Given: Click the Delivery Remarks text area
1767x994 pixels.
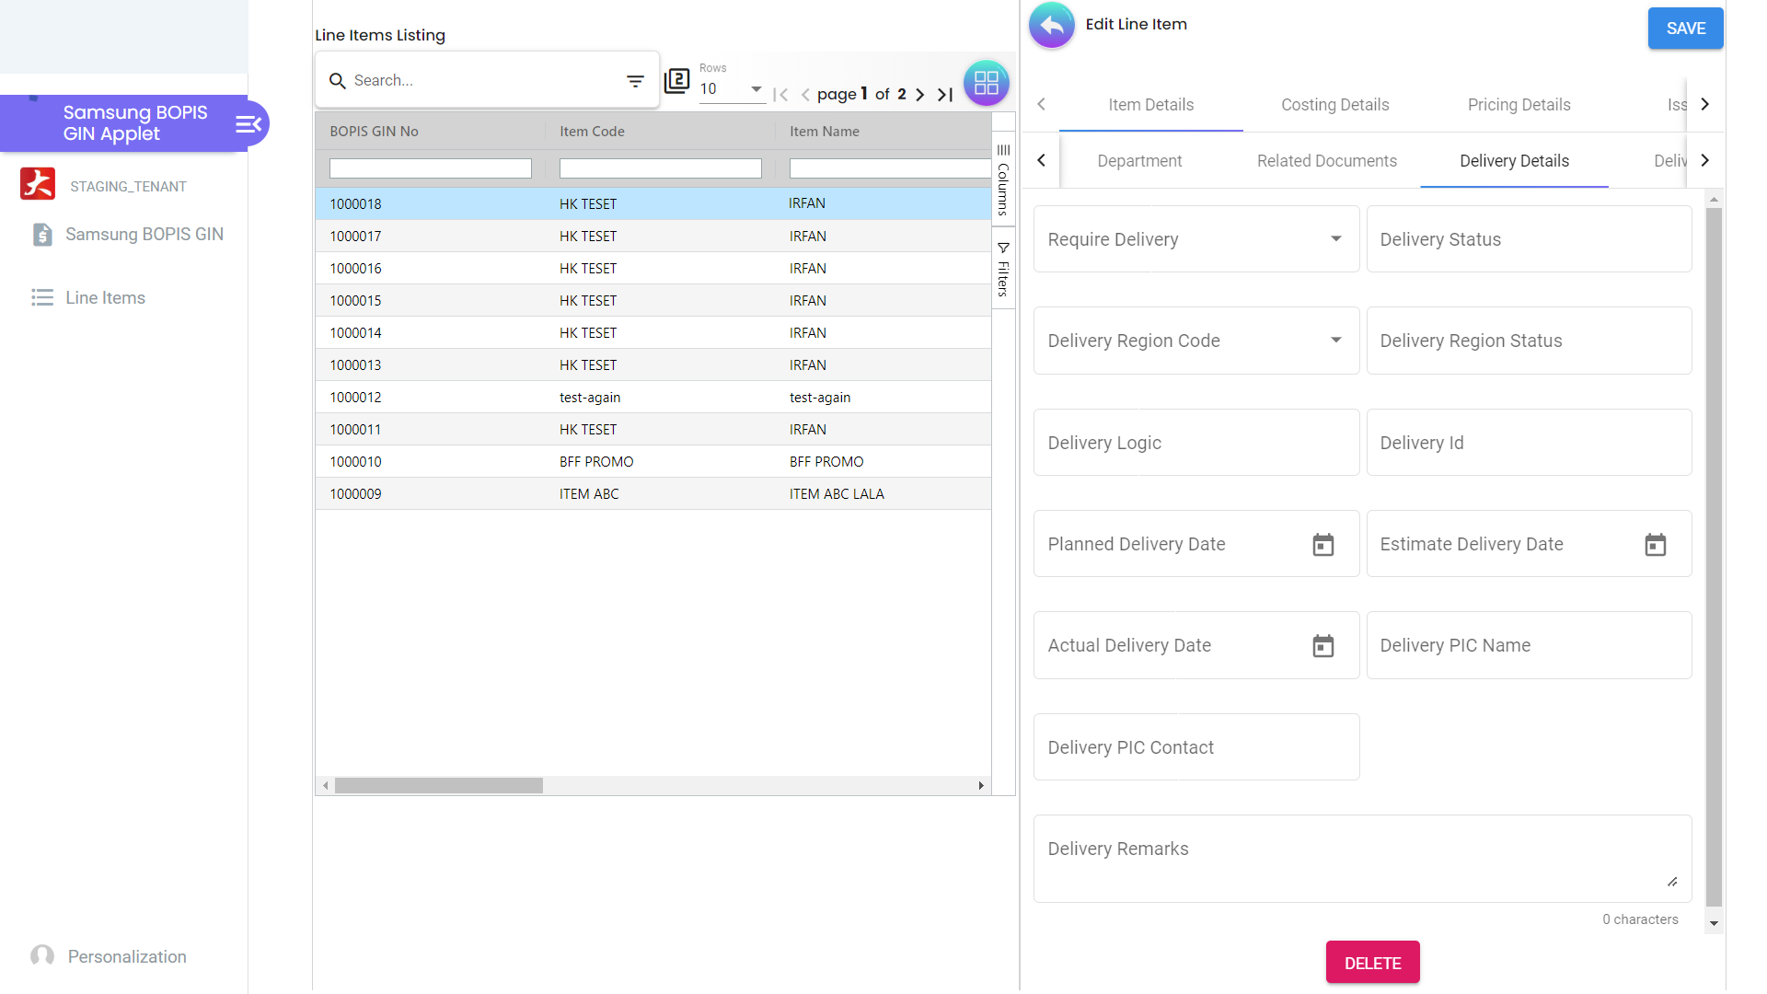Looking at the screenshot, I should (x=1362, y=858).
